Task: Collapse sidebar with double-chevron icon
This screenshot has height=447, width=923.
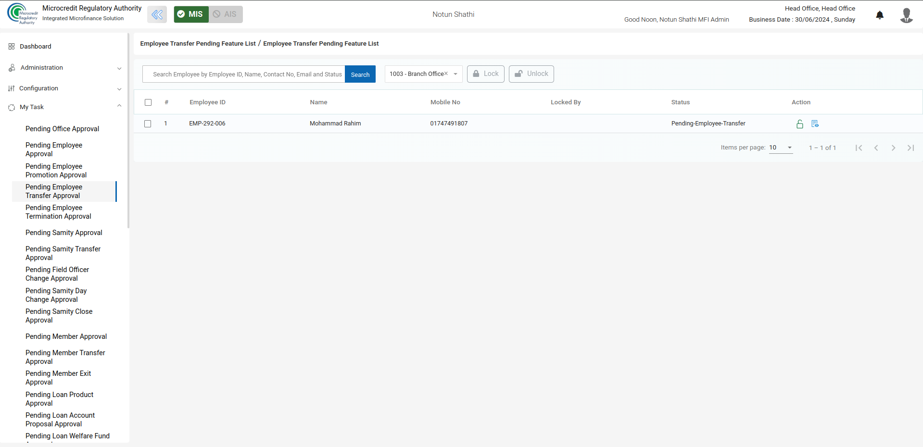Action: pyautogui.click(x=157, y=14)
